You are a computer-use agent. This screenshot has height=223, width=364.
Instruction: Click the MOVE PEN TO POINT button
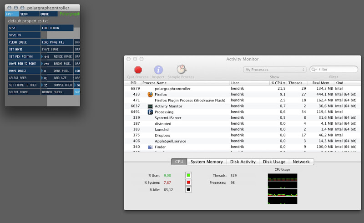click(x=24, y=64)
